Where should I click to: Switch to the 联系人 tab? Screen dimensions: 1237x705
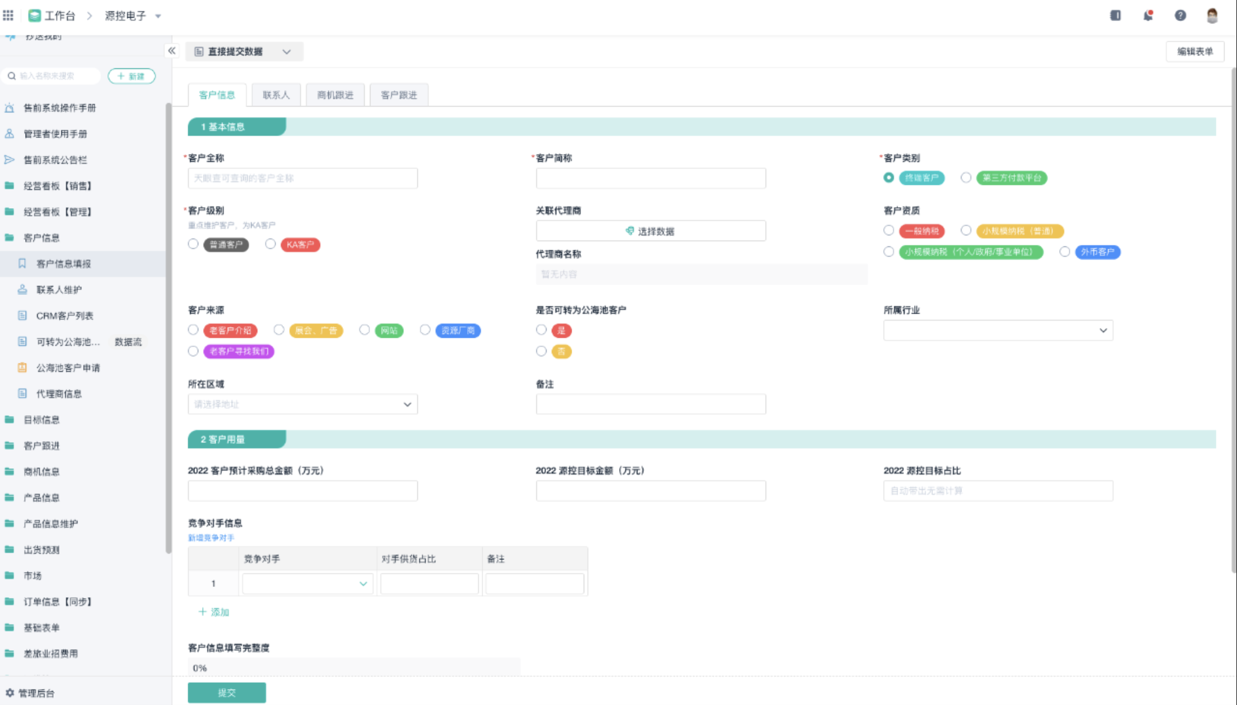pyautogui.click(x=276, y=95)
